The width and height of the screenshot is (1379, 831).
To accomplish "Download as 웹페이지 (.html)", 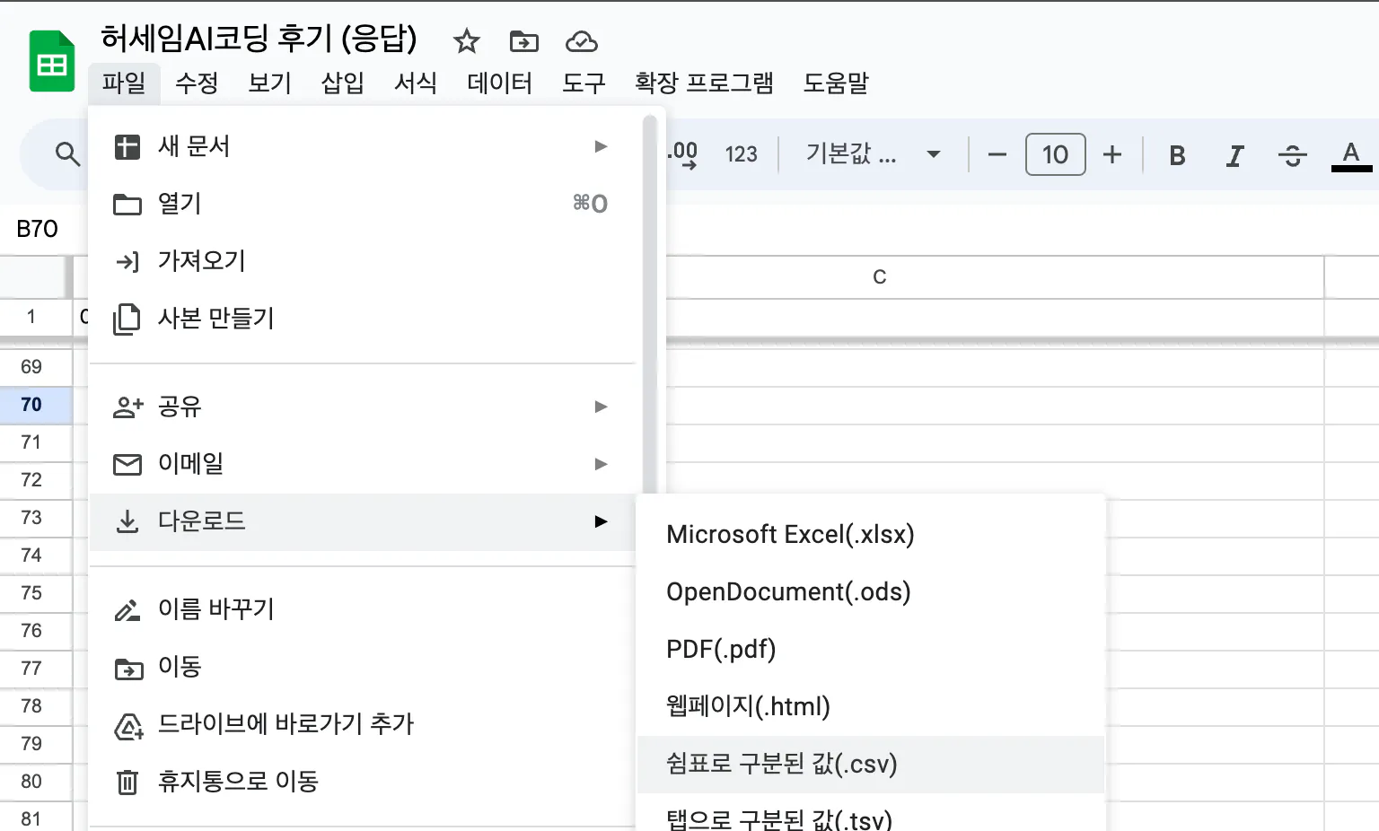I will (x=871, y=707).
